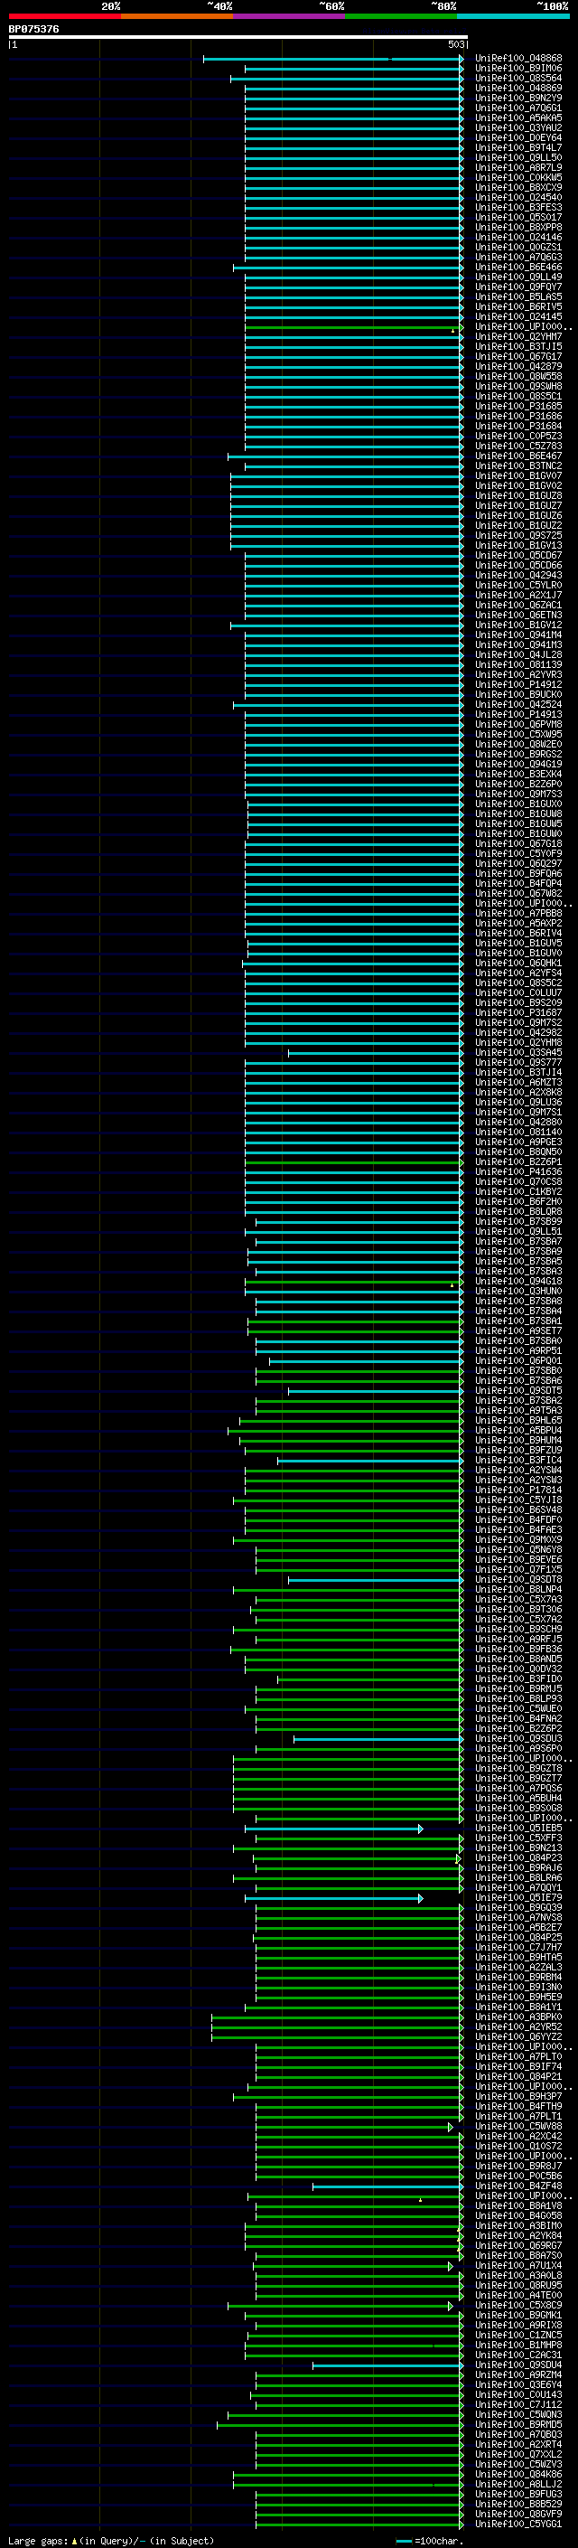Select the UniRef100_B8XPP8 label
The width and height of the screenshot is (578, 2548).
(517, 228)
